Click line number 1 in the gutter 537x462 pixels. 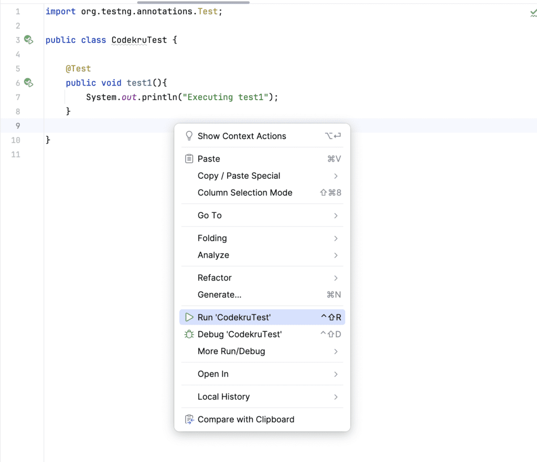click(18, 12)
